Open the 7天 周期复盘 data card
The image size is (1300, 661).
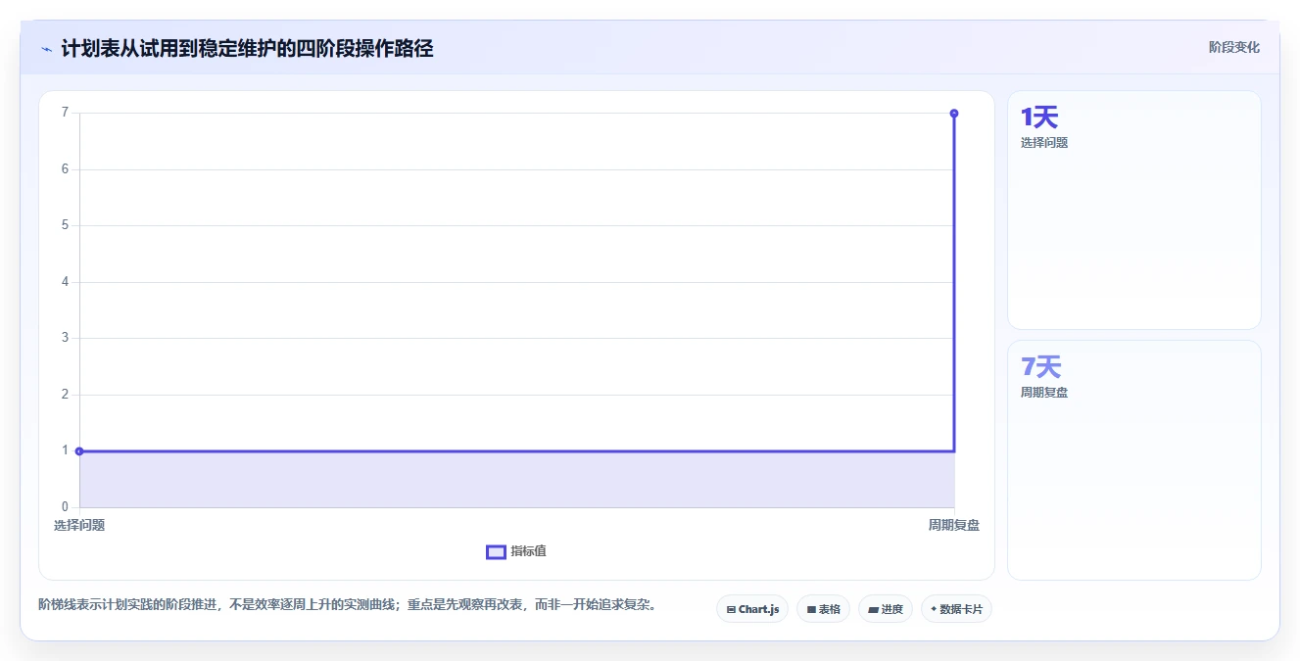pos(1133,460)
